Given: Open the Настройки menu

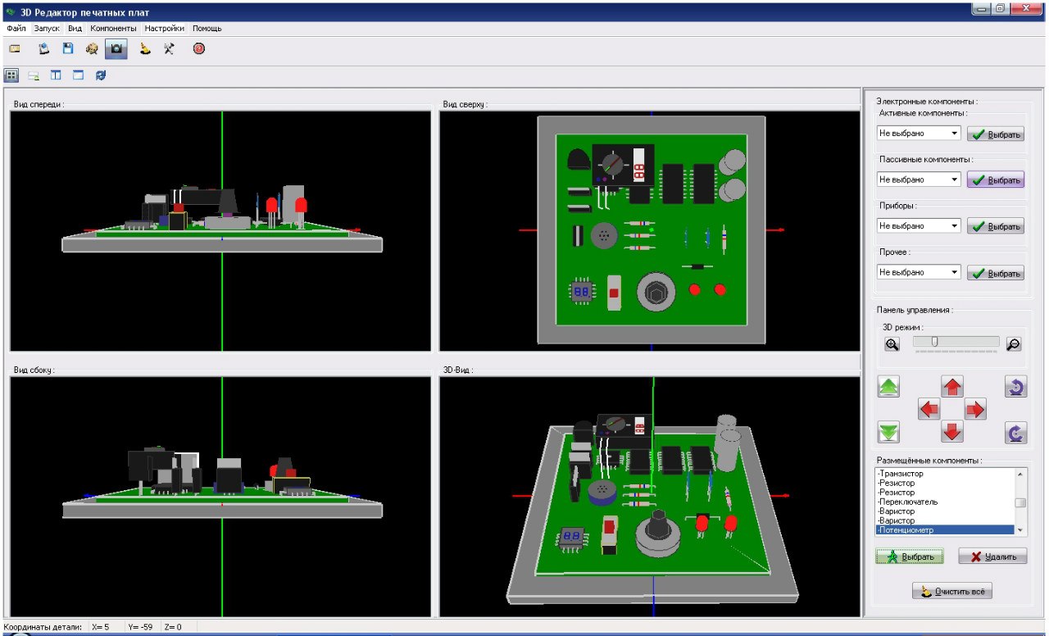Looking at the screenshot, I should coord(165,28).
